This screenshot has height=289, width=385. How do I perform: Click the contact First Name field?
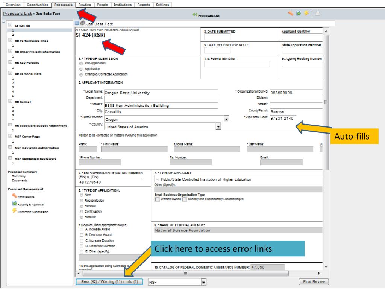(x=134, y=149)
